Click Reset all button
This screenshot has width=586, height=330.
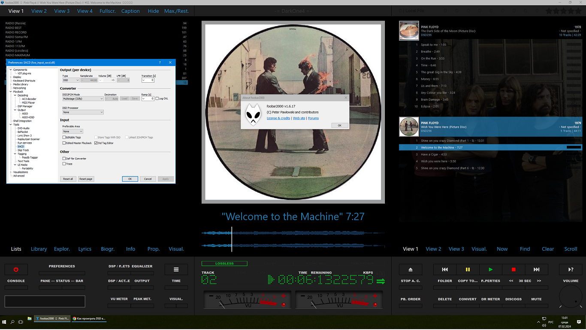pos(68,179)
